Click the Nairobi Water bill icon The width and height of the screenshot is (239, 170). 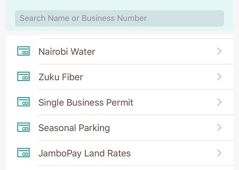coord(23,51)
